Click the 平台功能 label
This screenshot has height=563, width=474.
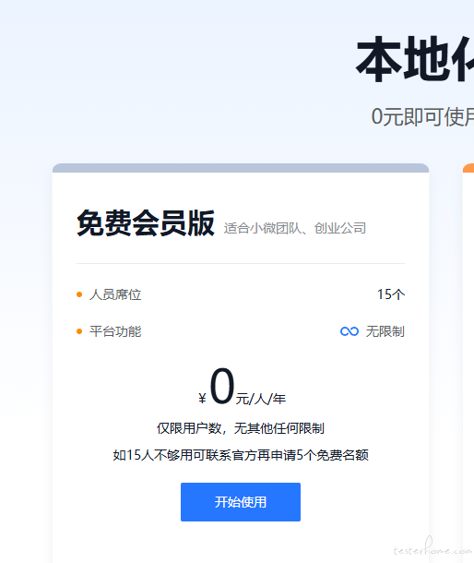coord(115,331)
